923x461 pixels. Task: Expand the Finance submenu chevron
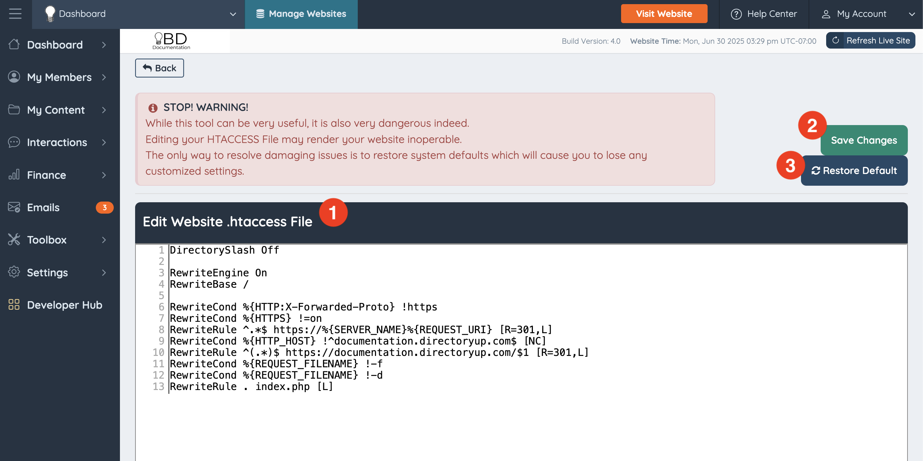[104, 175]
